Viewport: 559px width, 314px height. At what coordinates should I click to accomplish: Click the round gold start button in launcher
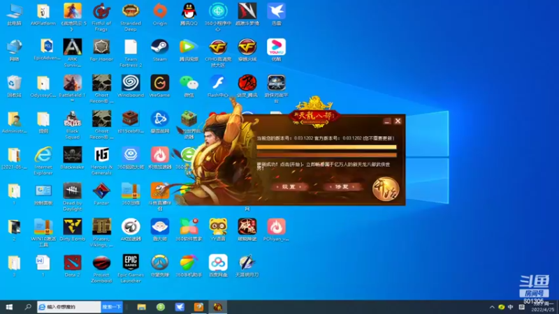[x=386, y=188]
